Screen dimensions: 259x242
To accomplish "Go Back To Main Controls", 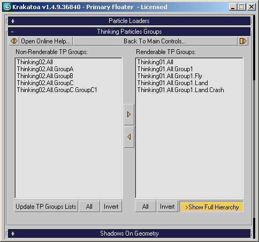I will (155, 41).
